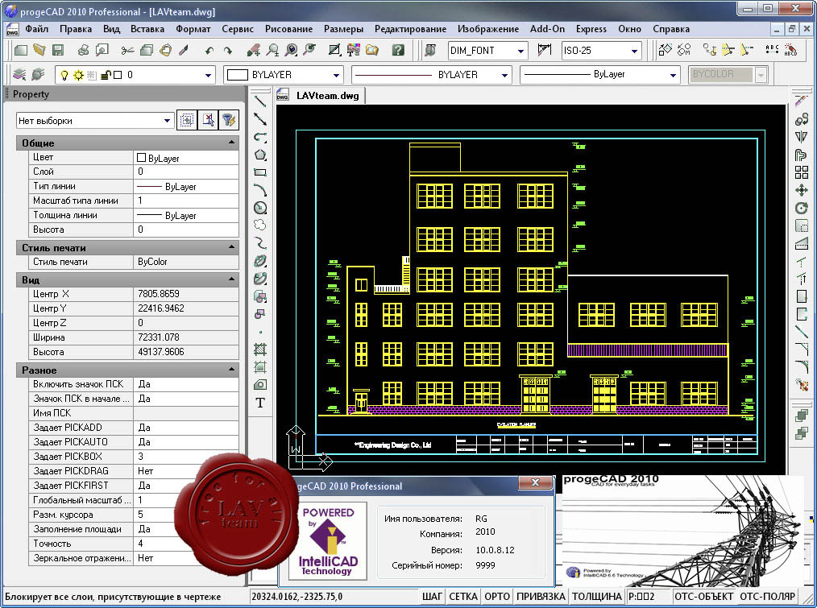Toggle ШАГ snap mode in status bar
The height and width of the screenshot is (608, 817).
tap(432, 596)
